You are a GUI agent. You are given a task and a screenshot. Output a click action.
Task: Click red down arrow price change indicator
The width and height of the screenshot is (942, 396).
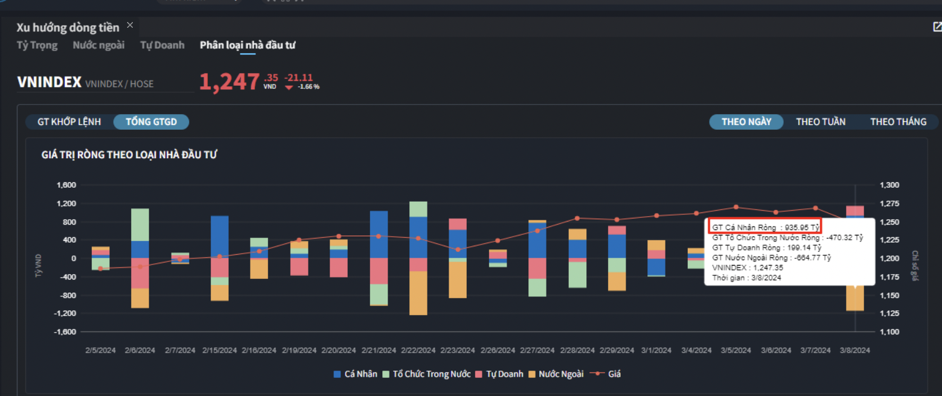point(289,87)
